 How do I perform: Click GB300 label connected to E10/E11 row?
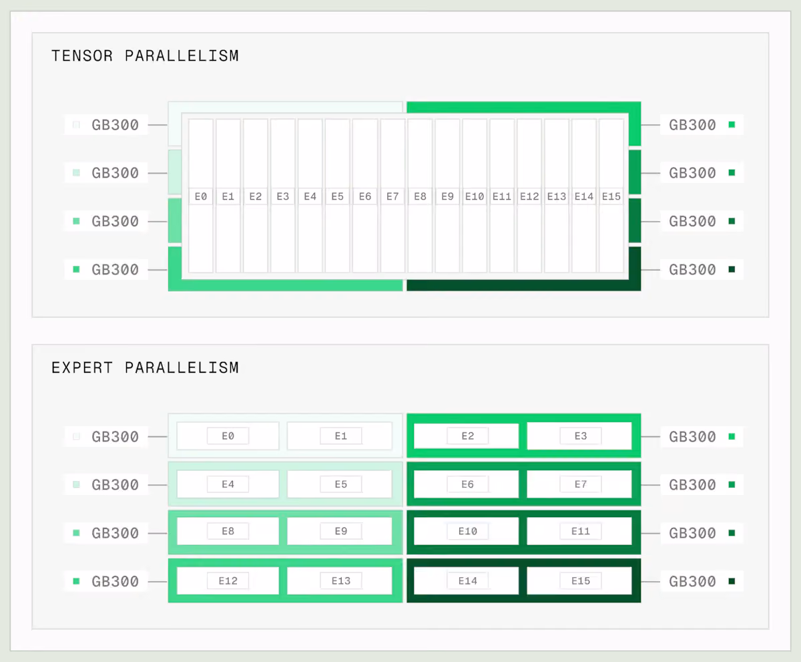693,533
